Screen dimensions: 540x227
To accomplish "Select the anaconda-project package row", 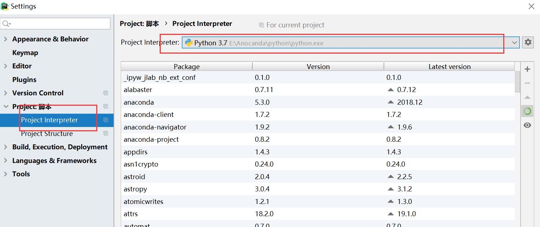I will point(318,139).
